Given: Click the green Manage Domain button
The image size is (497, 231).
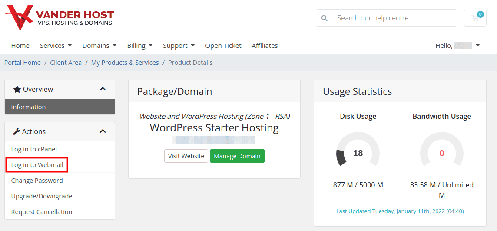Looking at the screenshot, I should pyautogui.click(x=237, y=156).
